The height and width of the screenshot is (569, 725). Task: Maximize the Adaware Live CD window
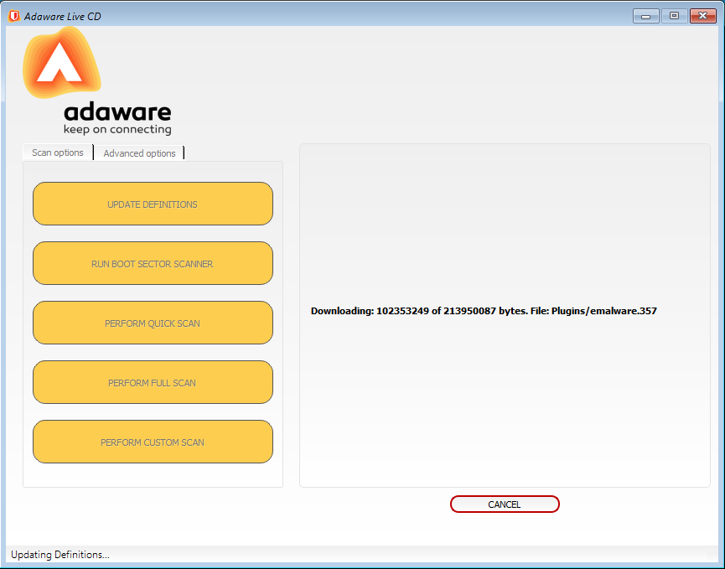[x=674, y=16]
